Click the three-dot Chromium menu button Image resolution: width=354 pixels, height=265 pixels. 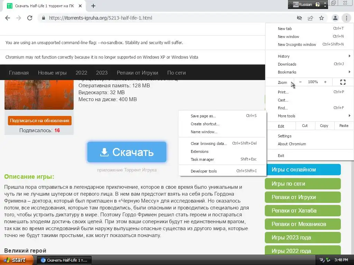[346, 18]
